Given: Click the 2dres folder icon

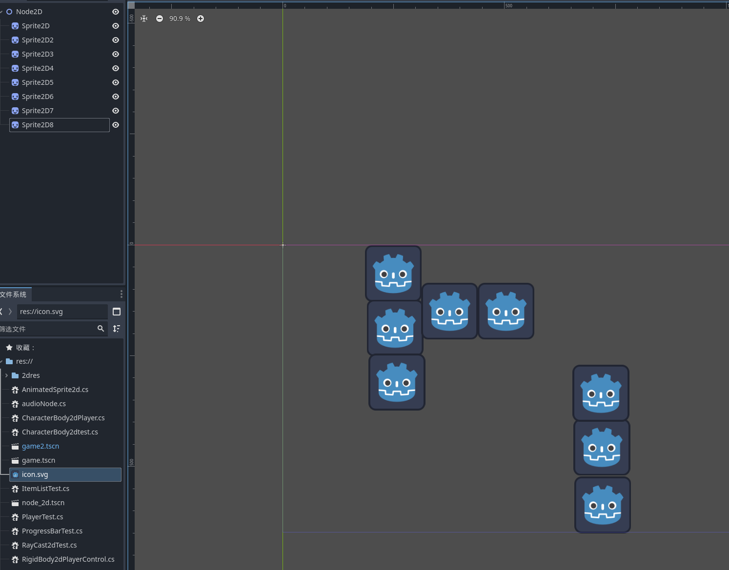Looking at the screenshot, I should 15,375.
